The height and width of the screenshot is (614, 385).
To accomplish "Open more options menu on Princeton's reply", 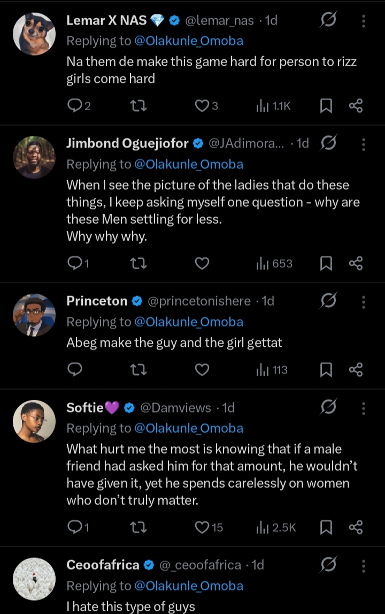I will 364,301.
